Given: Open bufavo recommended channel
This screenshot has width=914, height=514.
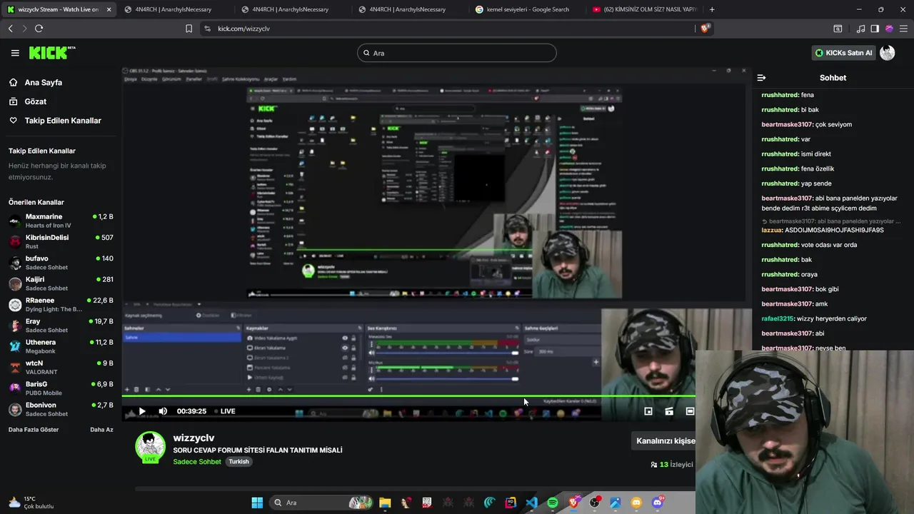Looking at the screenshot, I should 61,263.
